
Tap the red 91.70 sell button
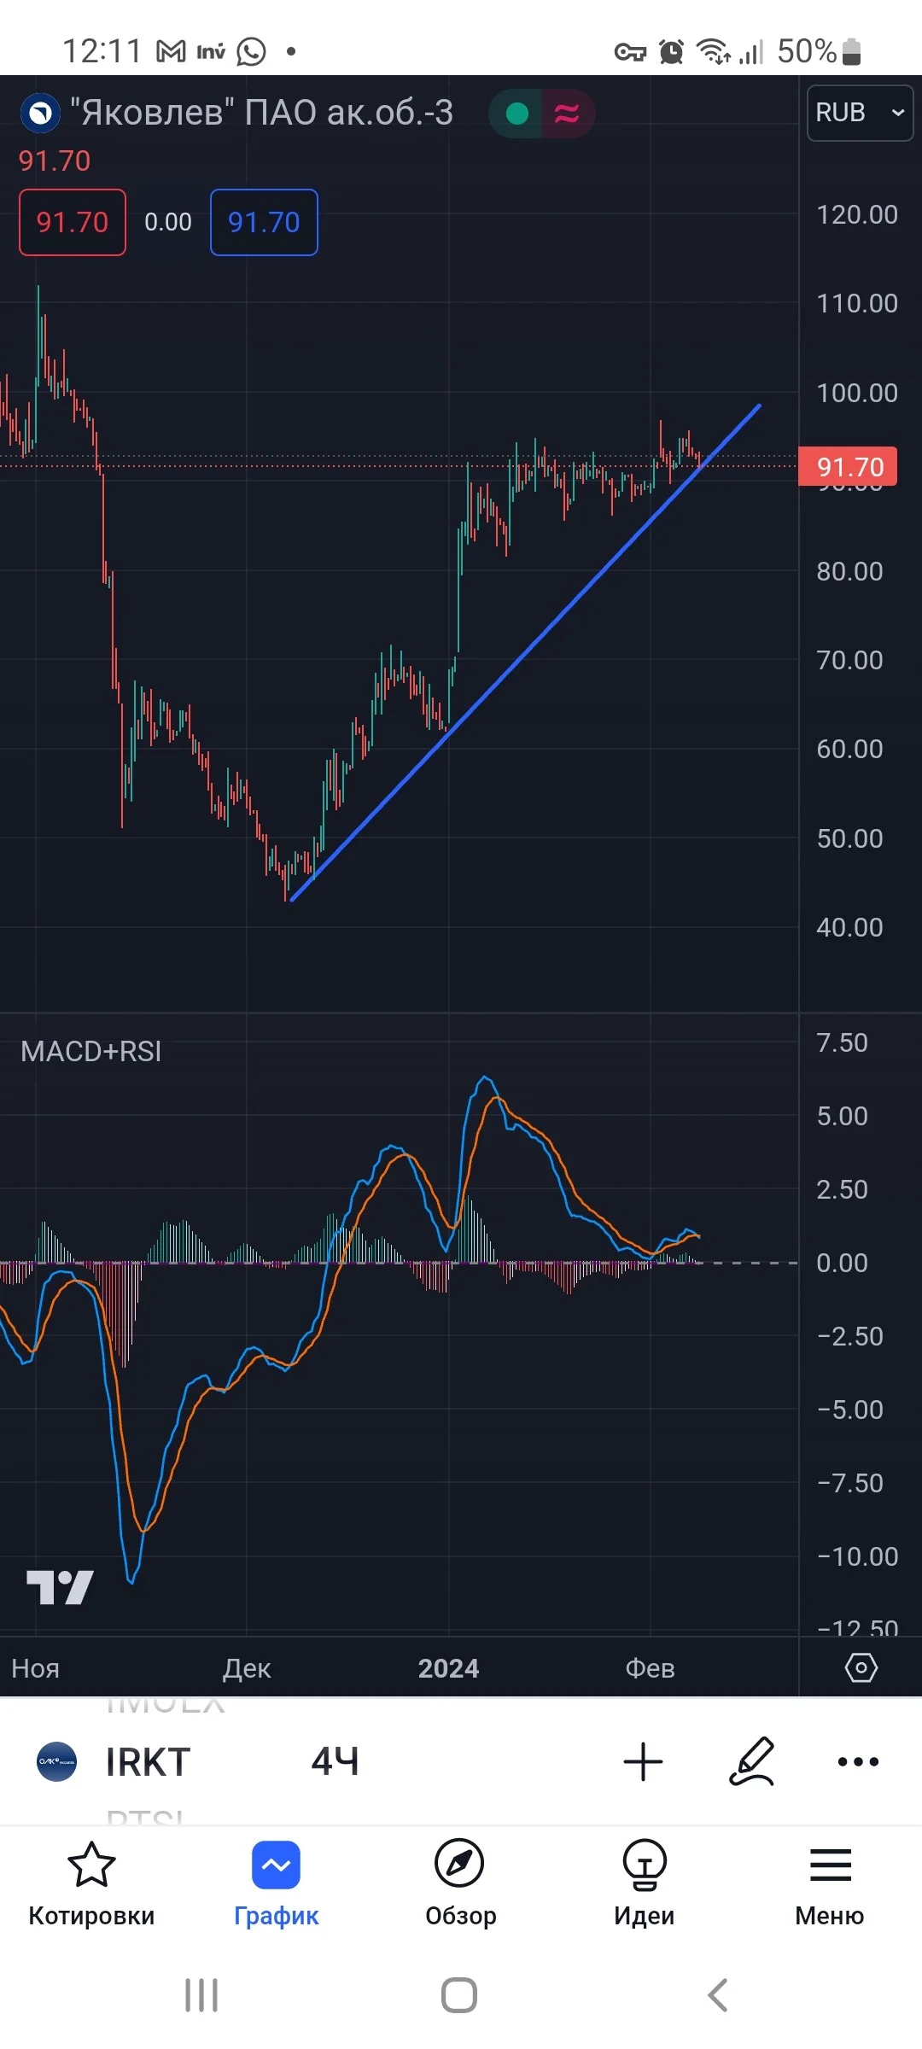73,222
